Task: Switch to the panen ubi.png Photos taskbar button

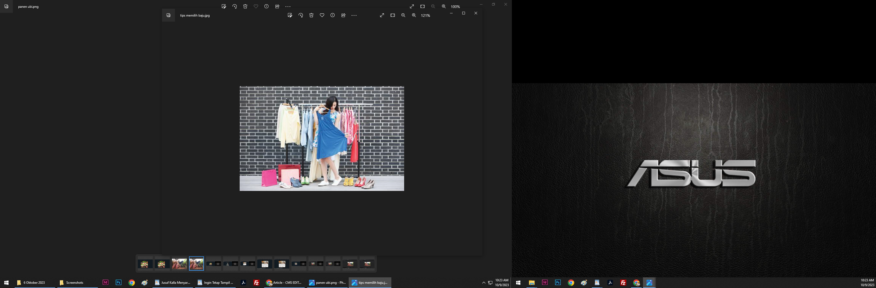Action: point(327,283)
